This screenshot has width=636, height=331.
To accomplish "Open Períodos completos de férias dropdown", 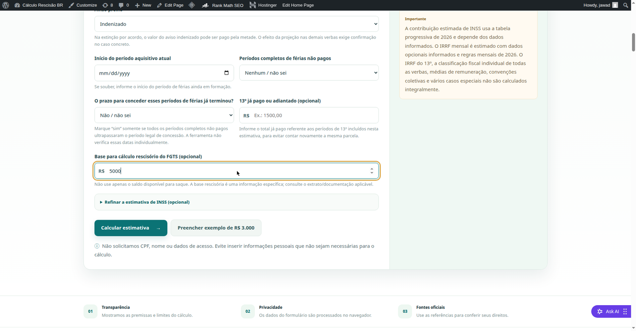I will coord(309,73).
